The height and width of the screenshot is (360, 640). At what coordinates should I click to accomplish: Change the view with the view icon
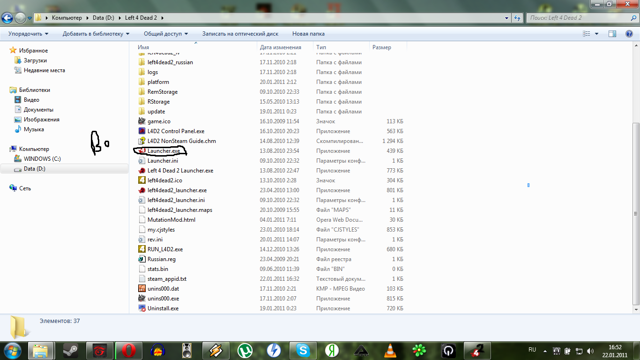tap(586, 34)
